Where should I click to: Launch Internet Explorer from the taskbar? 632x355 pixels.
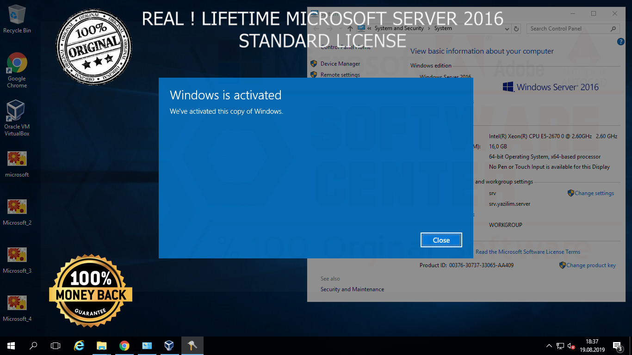click(x=79, y=346)
